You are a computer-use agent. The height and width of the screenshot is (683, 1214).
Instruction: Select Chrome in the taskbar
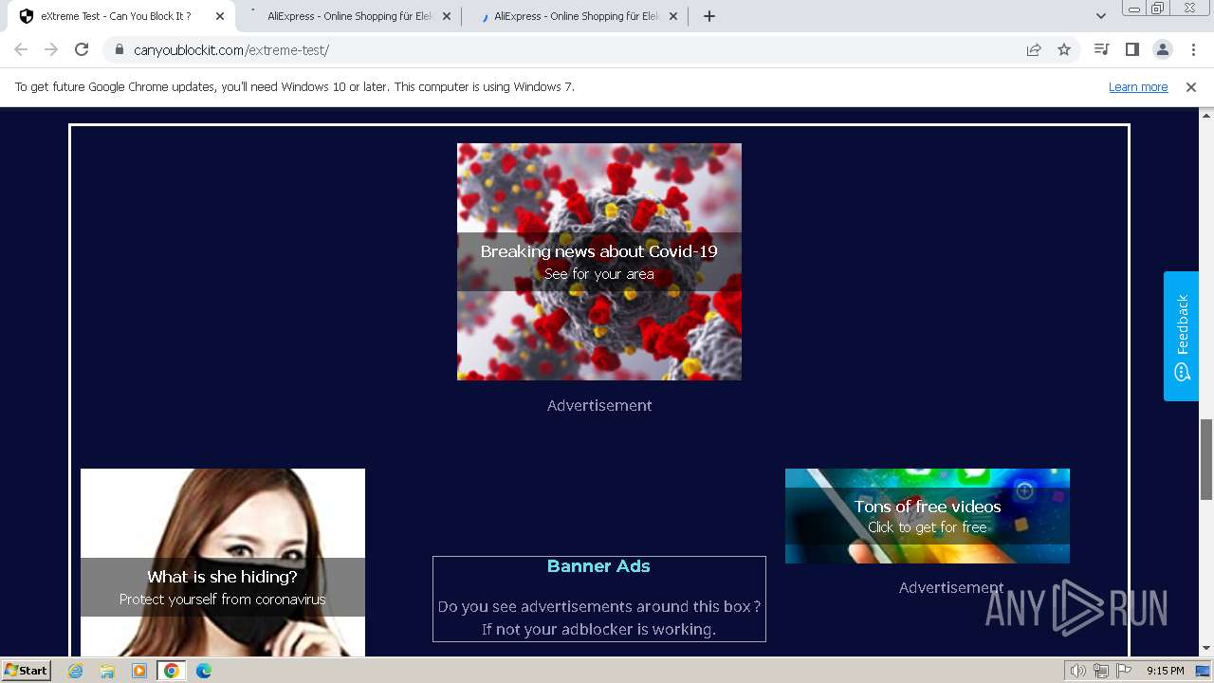[x=172, y=671]
